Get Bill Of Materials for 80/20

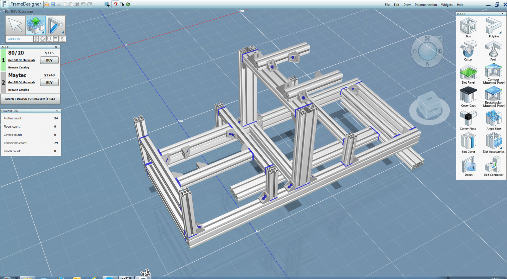tap(22, 60)
